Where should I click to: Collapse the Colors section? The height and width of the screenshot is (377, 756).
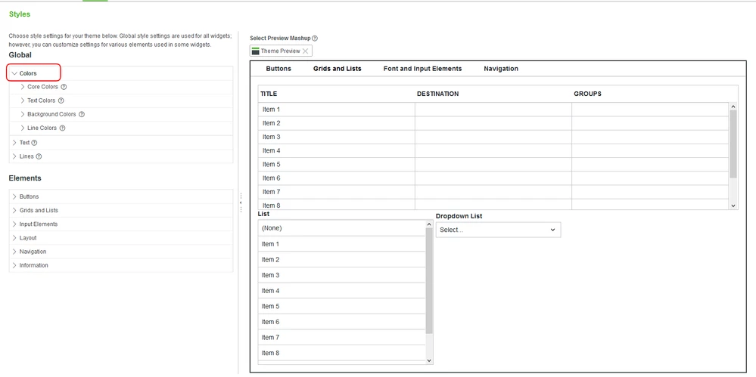click(14, 74)
